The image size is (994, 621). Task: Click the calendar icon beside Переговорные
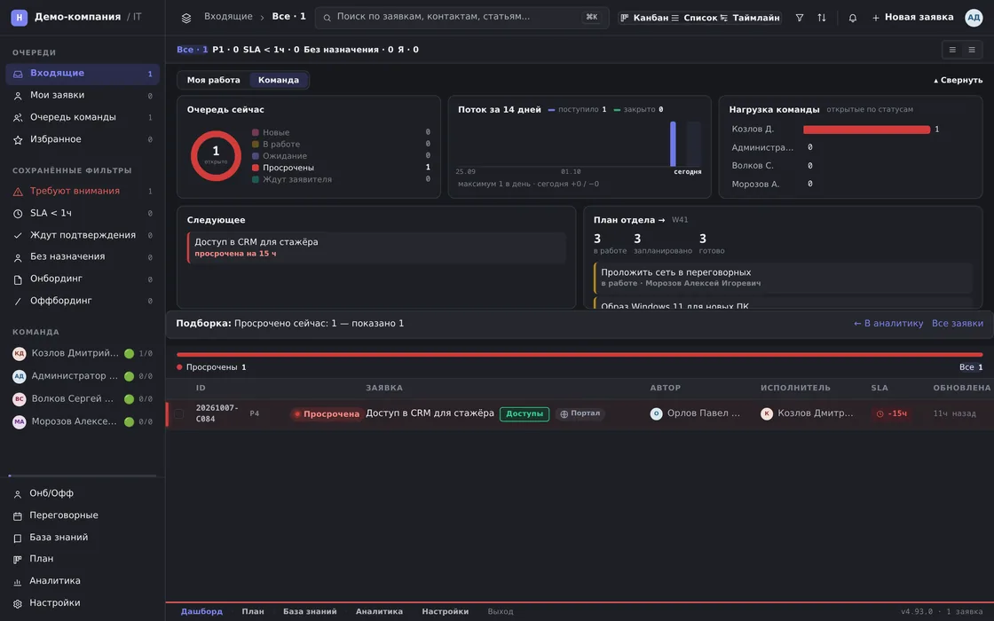click(x=17, y=516)
